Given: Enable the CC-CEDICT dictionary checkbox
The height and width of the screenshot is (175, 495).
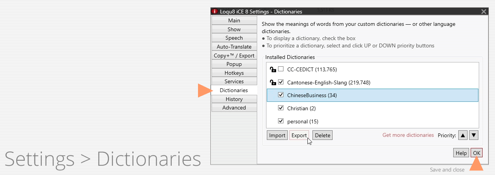Looking at the screenshot, I should pyautogui.click(x=281, y=69).
